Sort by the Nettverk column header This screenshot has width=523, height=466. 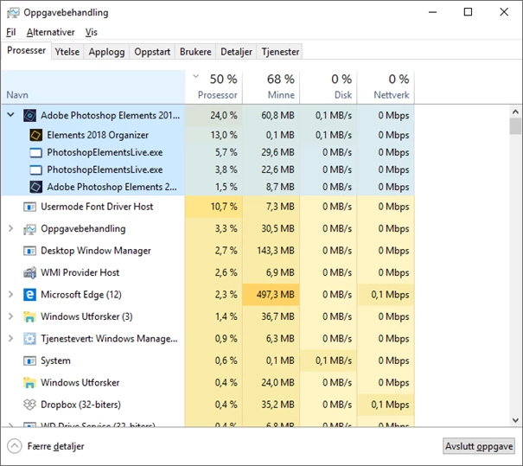point(386,87)
